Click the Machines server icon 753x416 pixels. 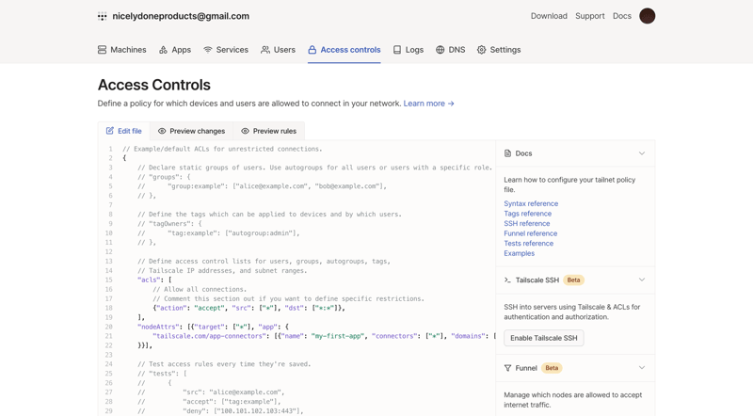pos(102,50)
